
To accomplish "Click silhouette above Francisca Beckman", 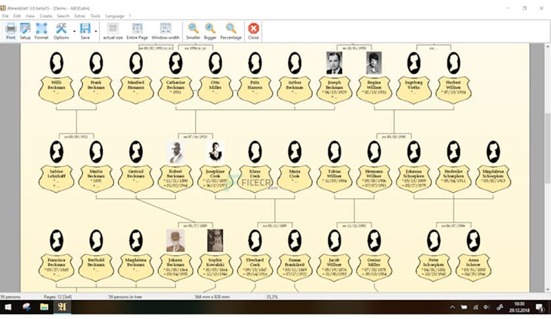I will 56,241.
